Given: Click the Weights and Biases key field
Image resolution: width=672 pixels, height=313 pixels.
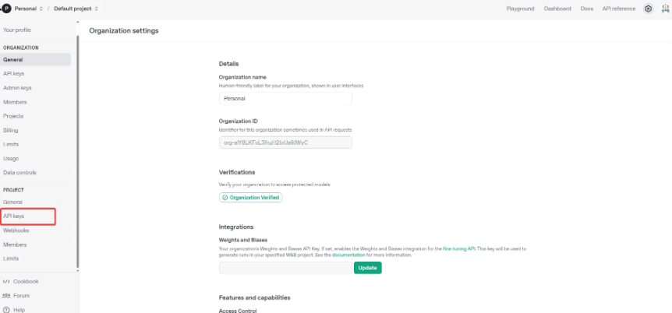Looking at the screenshot, I should [x=285, y=268].
